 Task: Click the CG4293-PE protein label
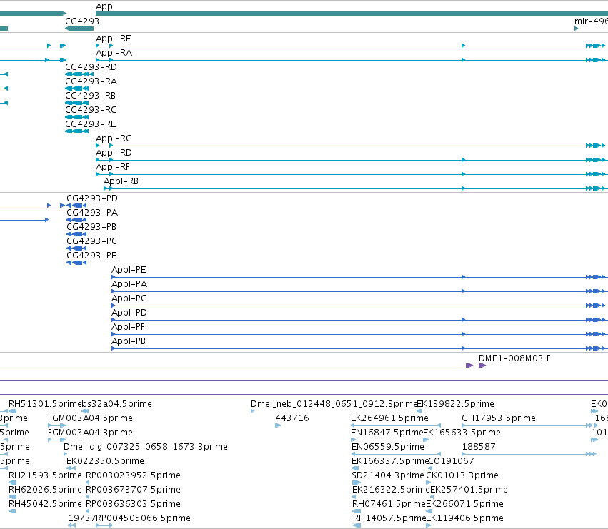click(x=91, y=256)
